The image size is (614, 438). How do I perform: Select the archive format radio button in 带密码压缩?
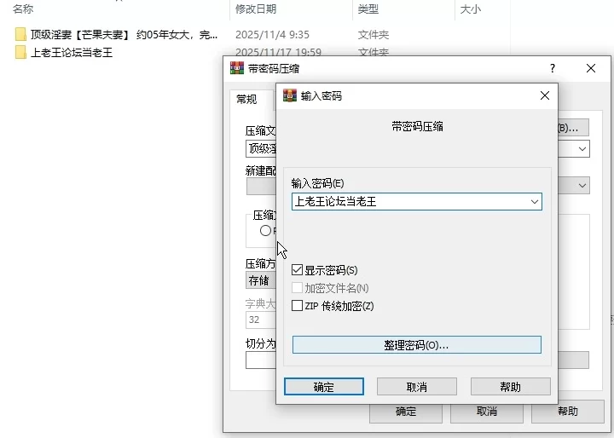(265, 231)
